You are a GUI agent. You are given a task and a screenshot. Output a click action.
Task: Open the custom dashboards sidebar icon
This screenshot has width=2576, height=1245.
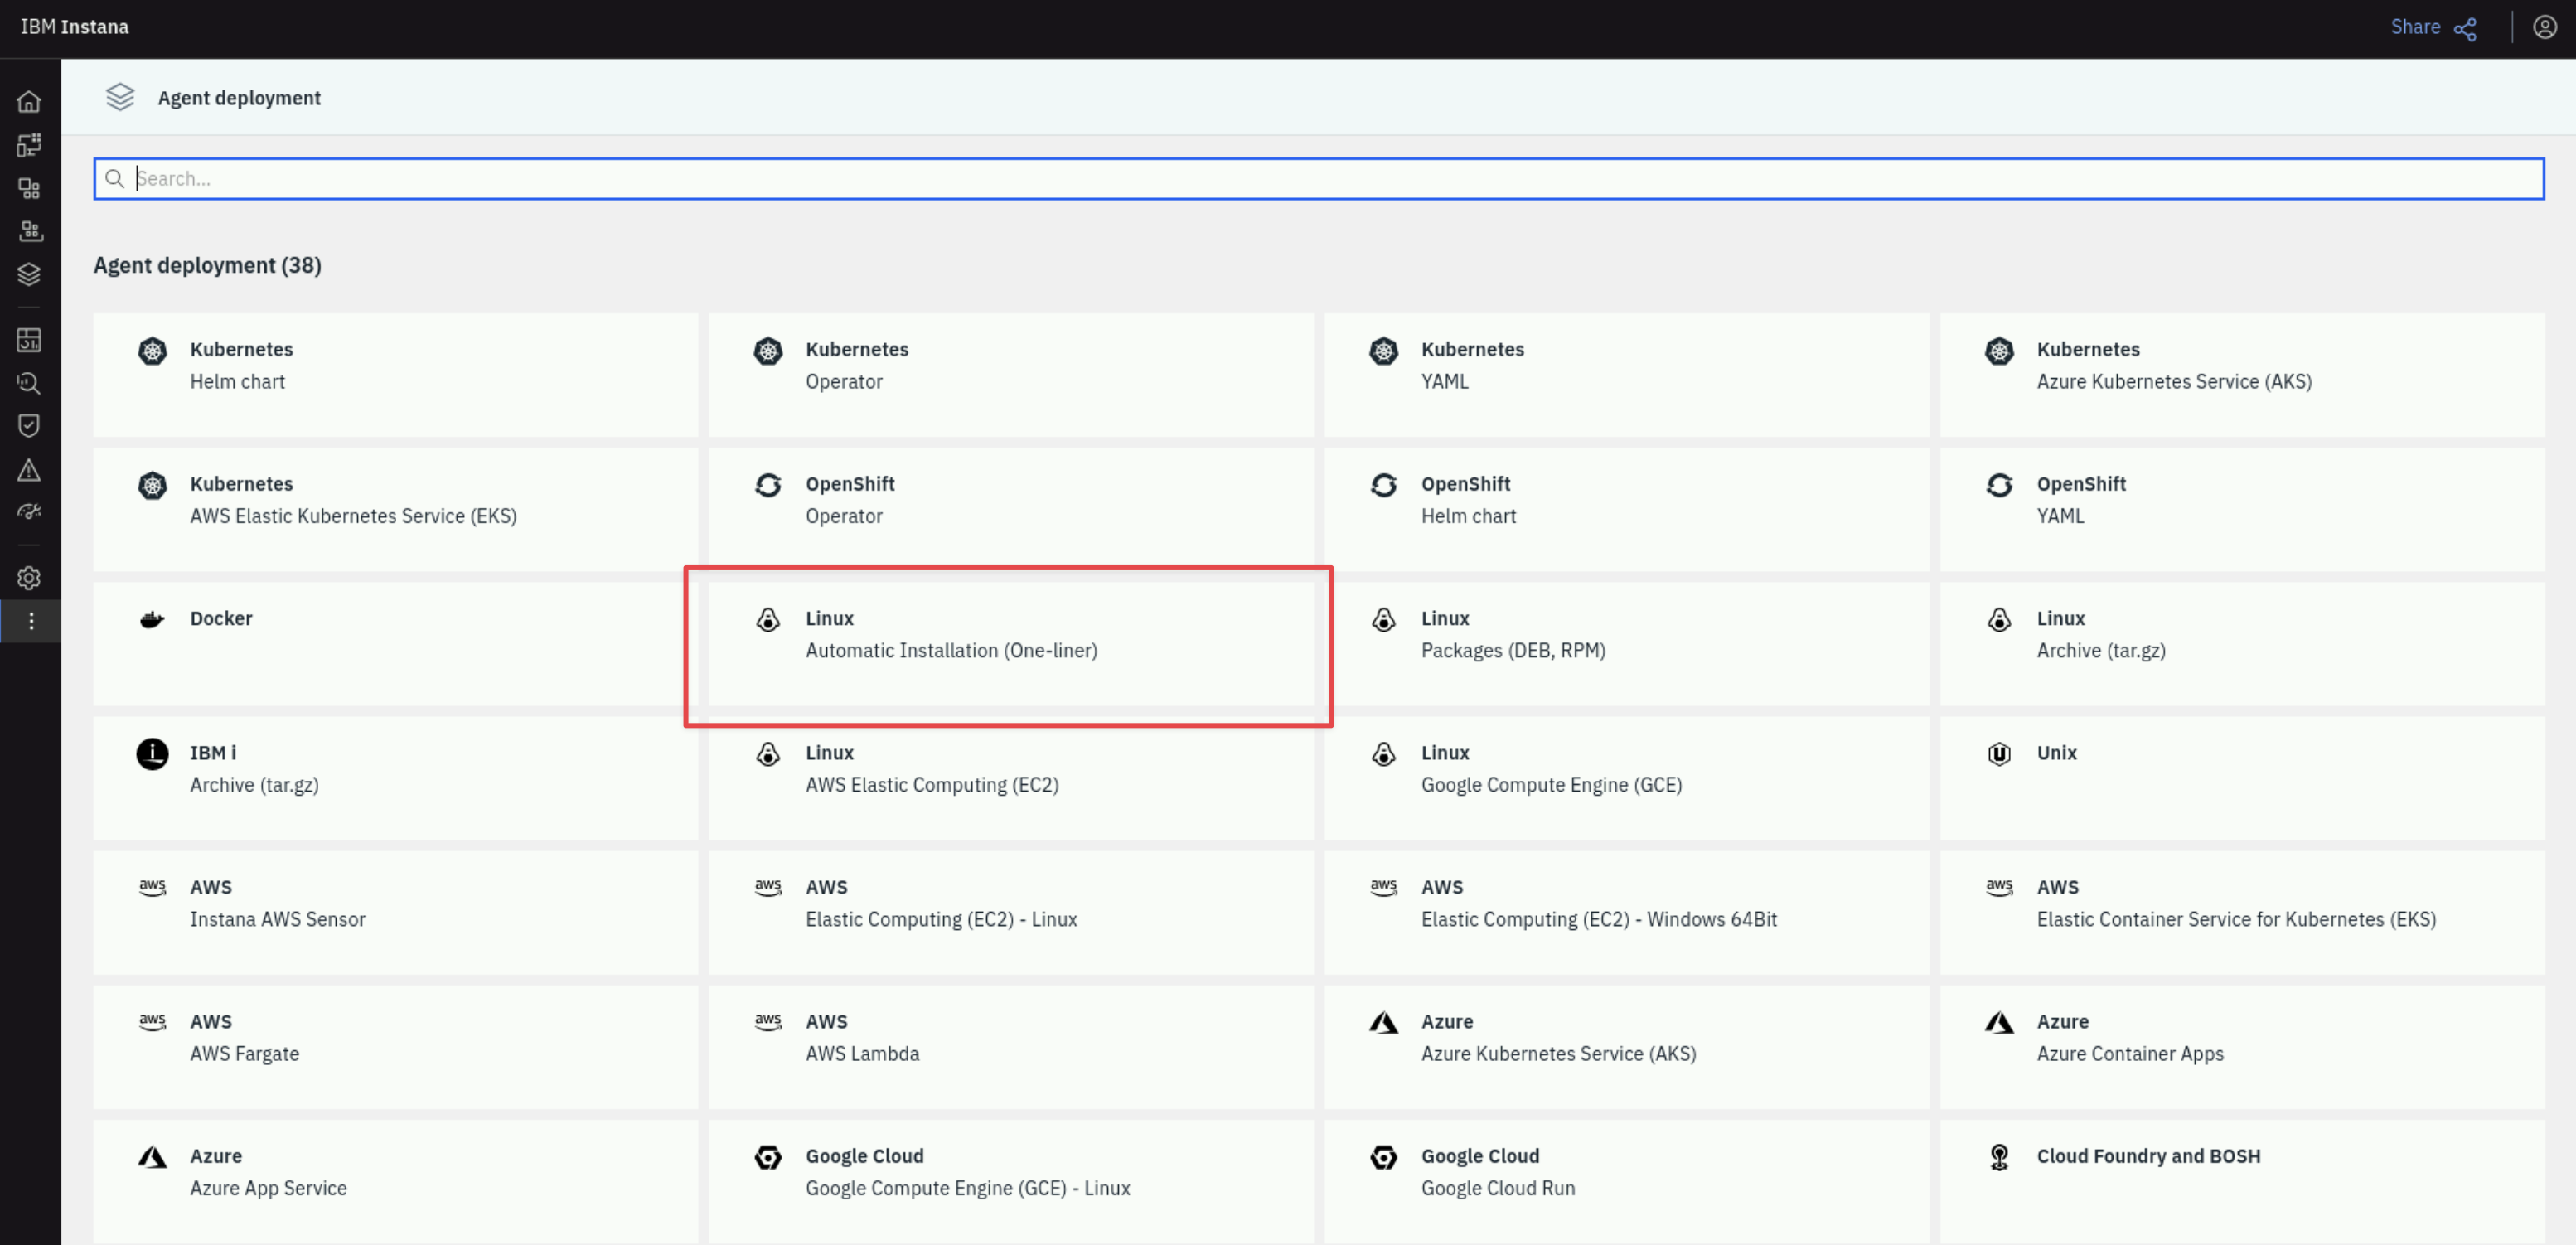click(29, 340)
